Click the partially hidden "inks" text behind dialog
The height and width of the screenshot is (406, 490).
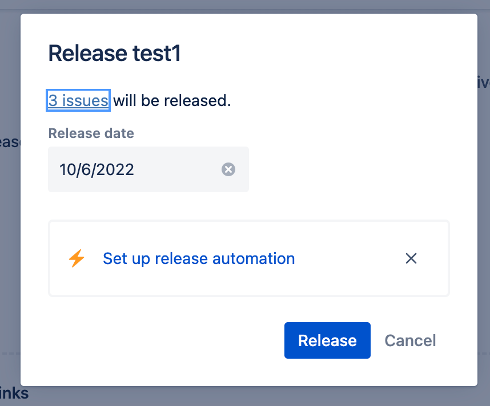tap(14, 393)
